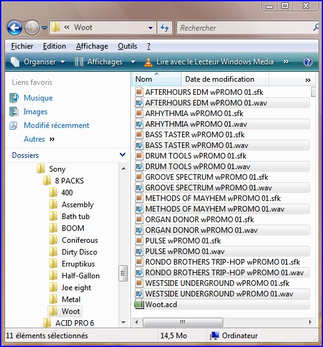Click the refresh arrows beside address bar
The image size is (323, 347).
pyautogui.click(x=165, y=27)
